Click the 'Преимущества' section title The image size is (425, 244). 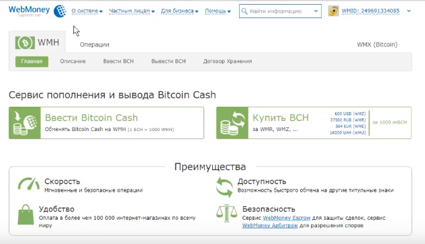tap(210, 167)
